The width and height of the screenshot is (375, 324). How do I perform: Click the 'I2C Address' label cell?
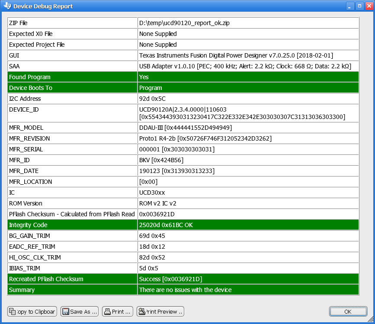[x=72, y=99]
